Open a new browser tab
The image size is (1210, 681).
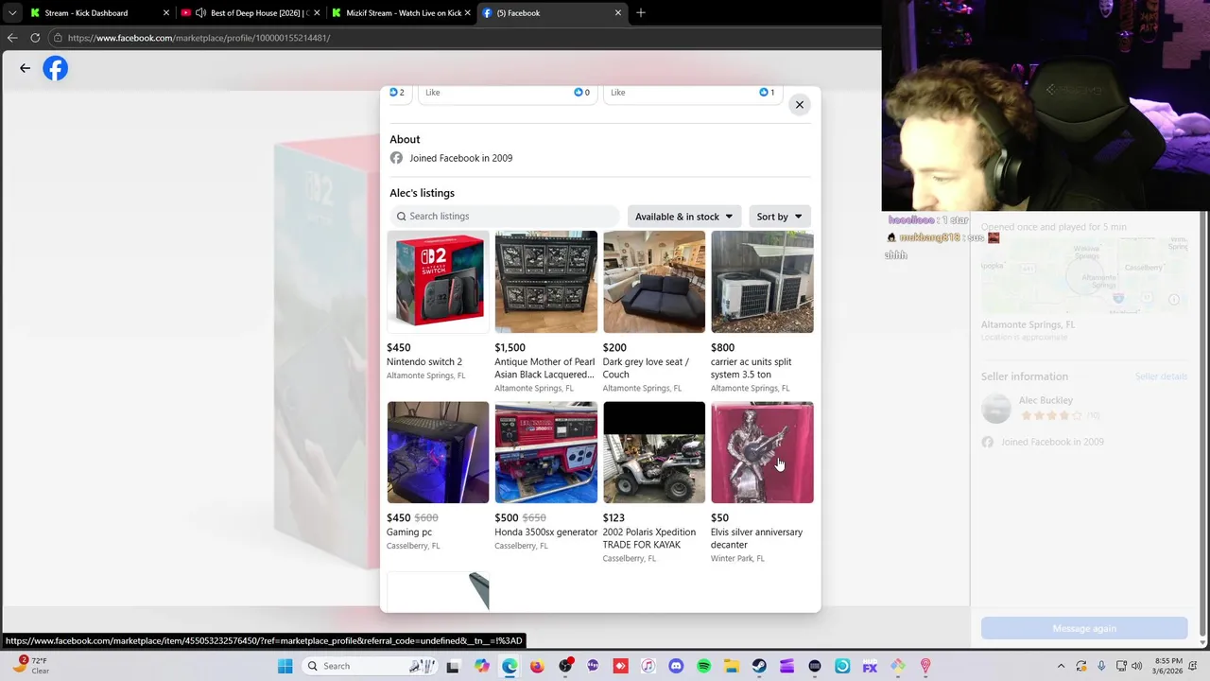[641, 13]
